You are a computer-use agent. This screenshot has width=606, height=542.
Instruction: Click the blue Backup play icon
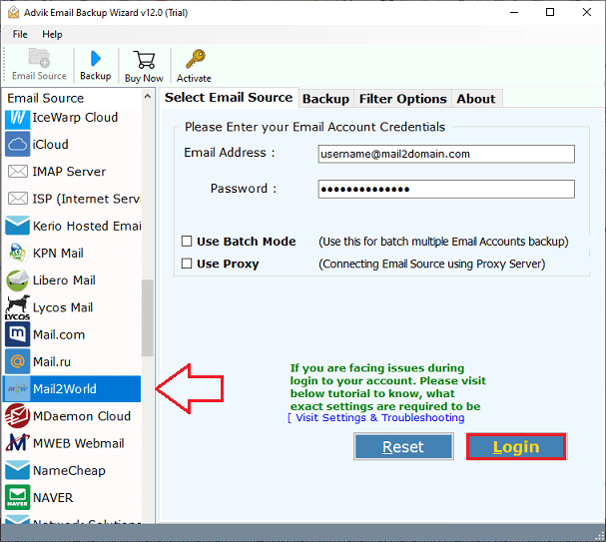(96, 58)
